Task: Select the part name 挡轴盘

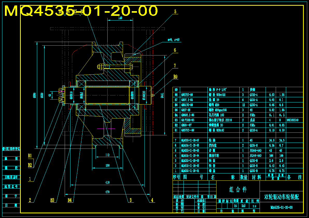Action: click(x=213, y=145)
